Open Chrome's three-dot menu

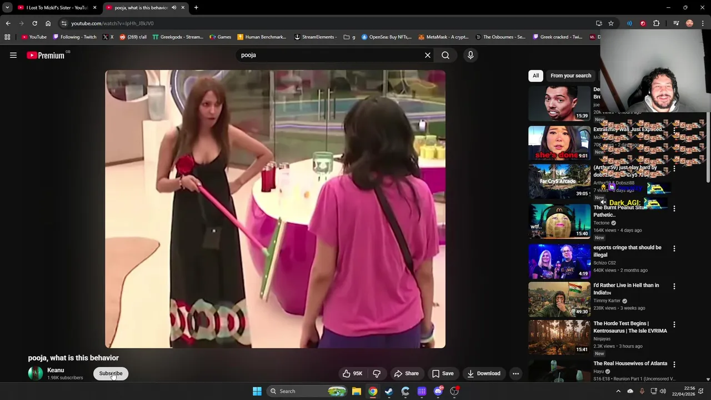pyautogui.click(x=703, y=23)
